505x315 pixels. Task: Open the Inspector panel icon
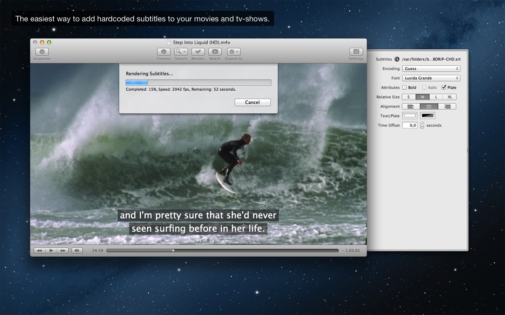42,52
